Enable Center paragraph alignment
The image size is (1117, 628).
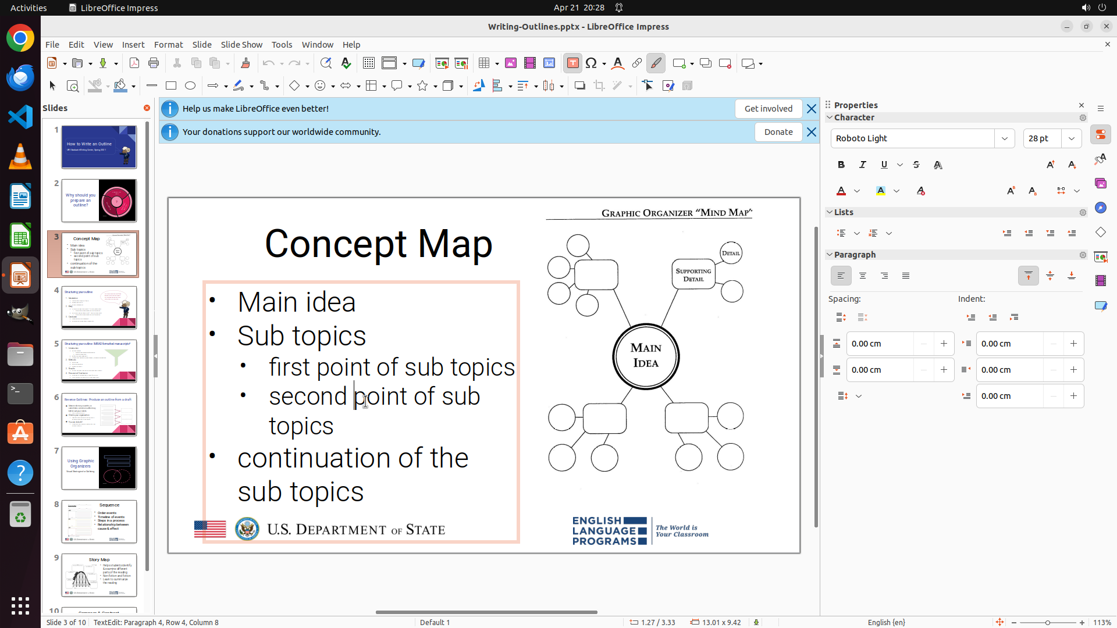point(863,276)
